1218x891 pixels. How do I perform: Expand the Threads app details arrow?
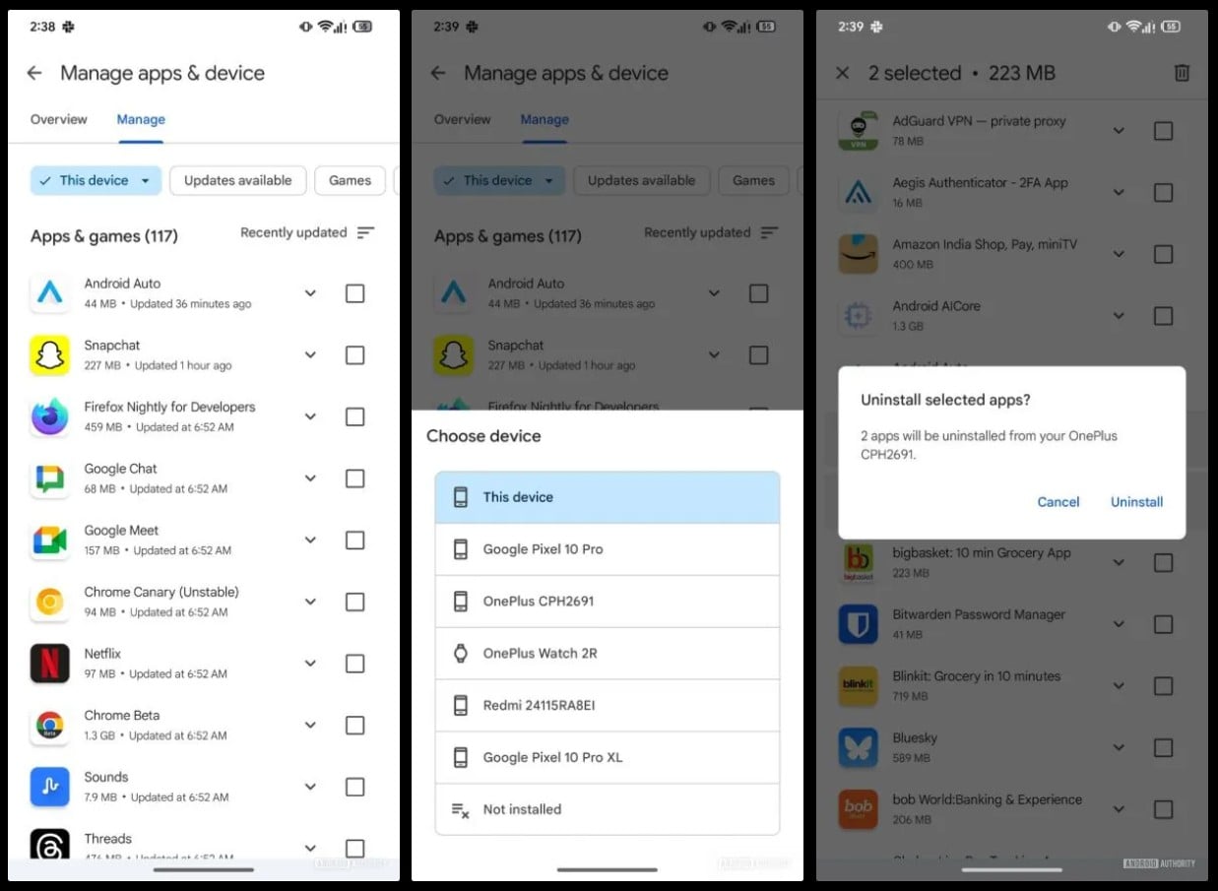pos(310,848)
